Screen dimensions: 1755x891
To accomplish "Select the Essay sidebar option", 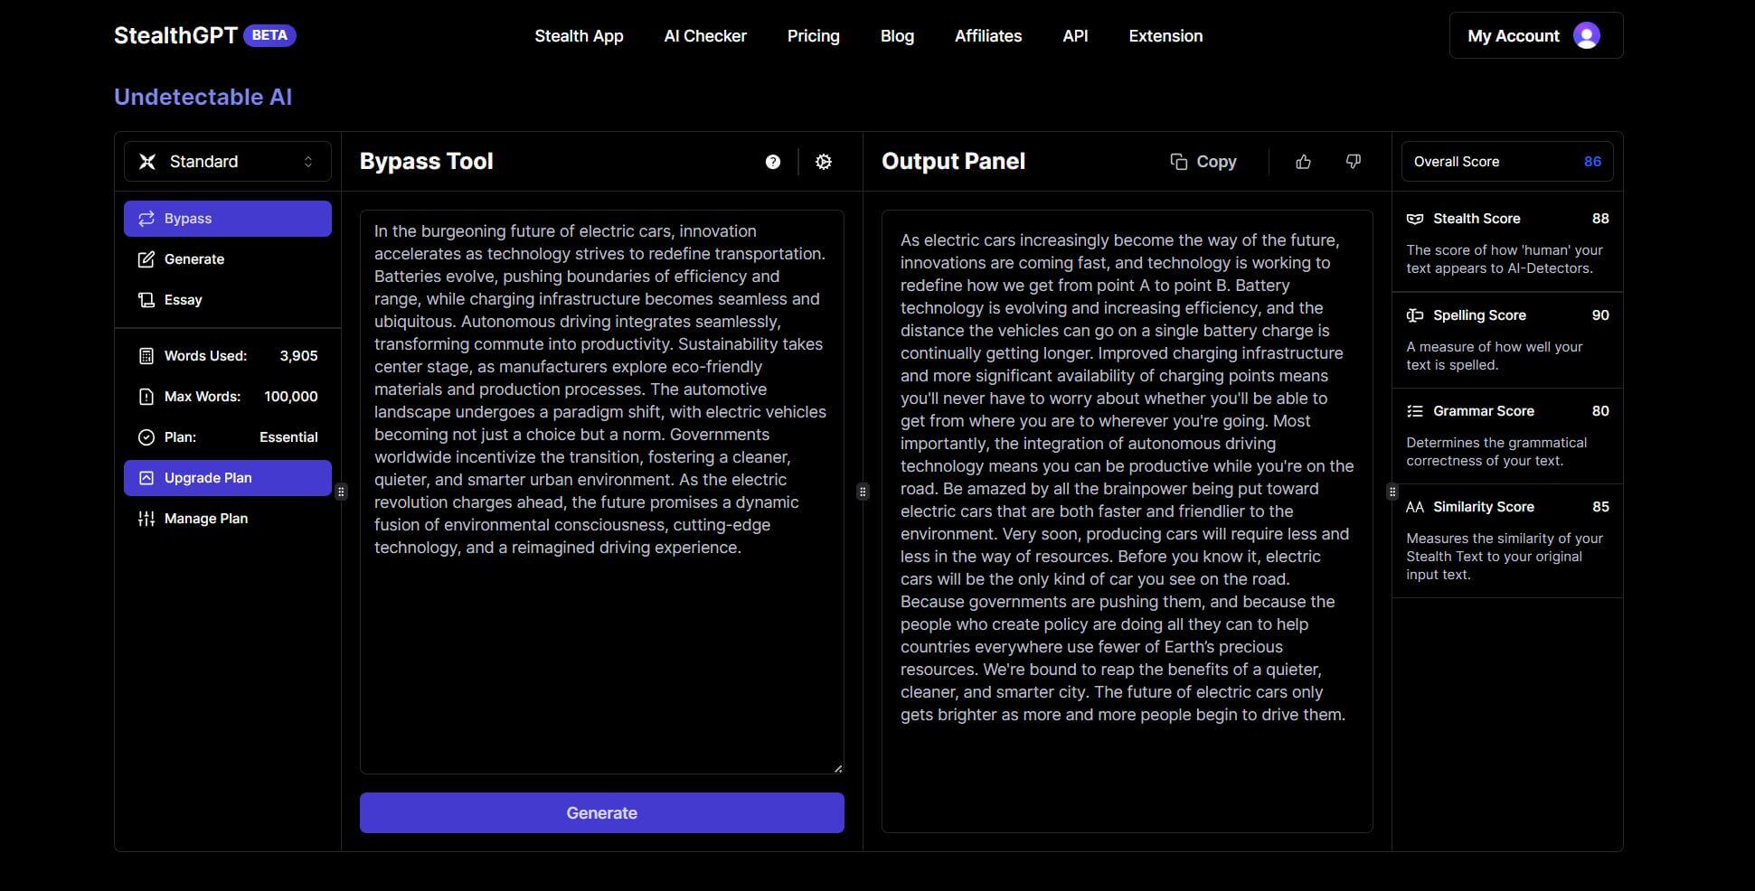I will [228, 300].
